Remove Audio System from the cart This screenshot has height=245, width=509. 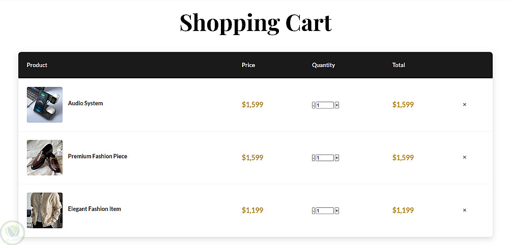464,105
